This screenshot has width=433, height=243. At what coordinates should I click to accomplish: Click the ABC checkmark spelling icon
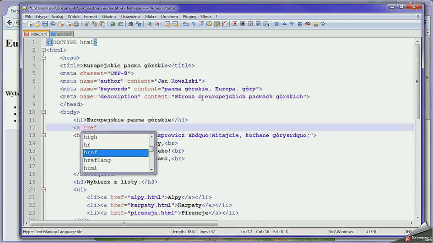coord(323,24)
